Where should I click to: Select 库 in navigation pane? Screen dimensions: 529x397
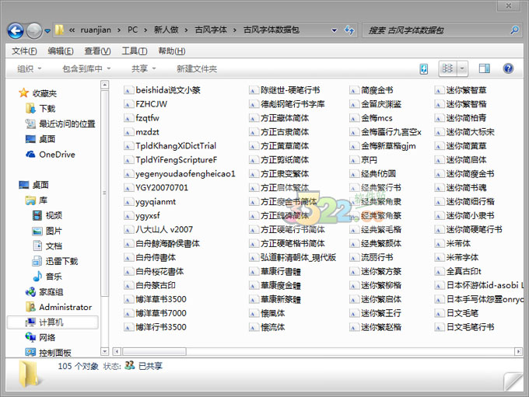pyautogui.click(x=36, y=200)
